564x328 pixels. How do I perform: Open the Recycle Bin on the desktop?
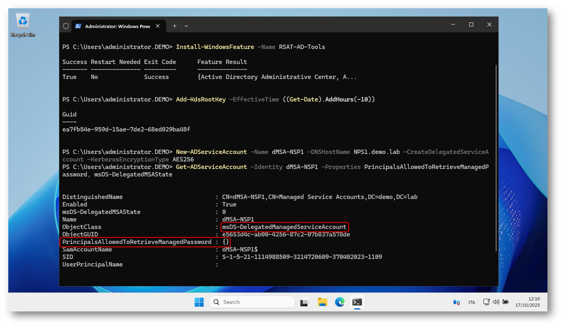[22, 24]
